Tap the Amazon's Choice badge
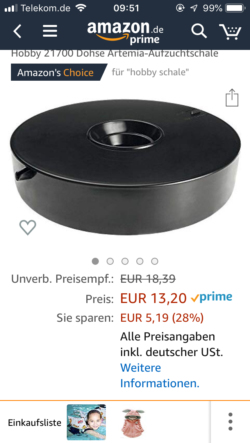Viewport: 250px width, 443px height. point(59,72)
